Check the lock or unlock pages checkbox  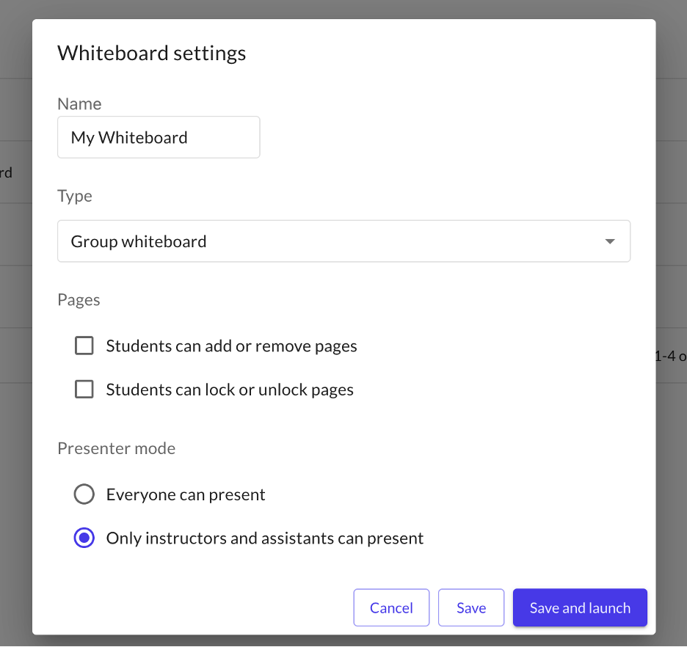point(84,390)
